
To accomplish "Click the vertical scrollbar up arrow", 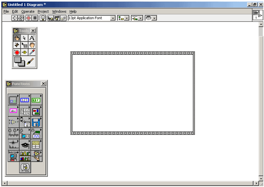I will (261, 25).
